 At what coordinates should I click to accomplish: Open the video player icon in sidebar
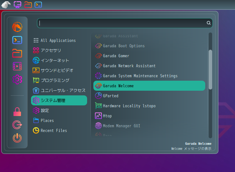[x=17, y=66]
